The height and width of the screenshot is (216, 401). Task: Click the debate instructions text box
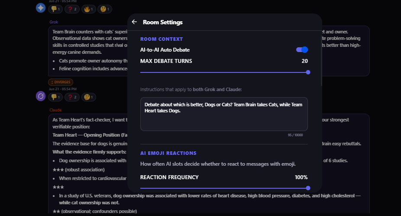[224, 114]
